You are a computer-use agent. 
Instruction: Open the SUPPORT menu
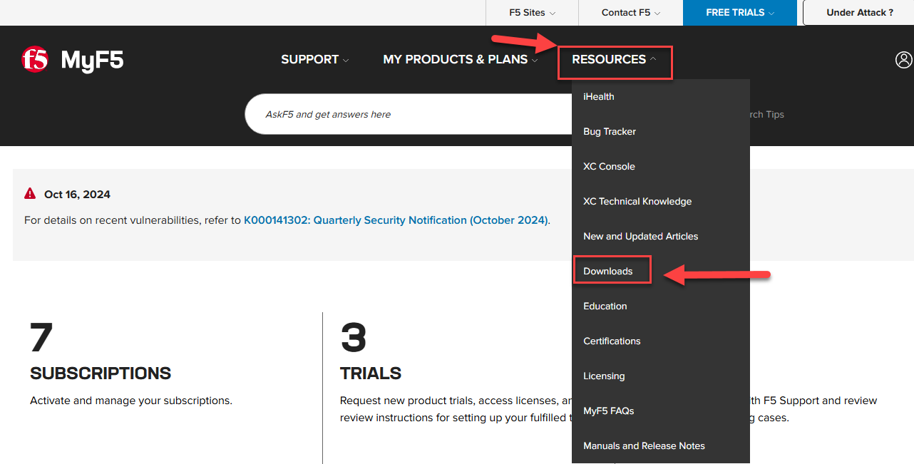(x=315, y=60)
